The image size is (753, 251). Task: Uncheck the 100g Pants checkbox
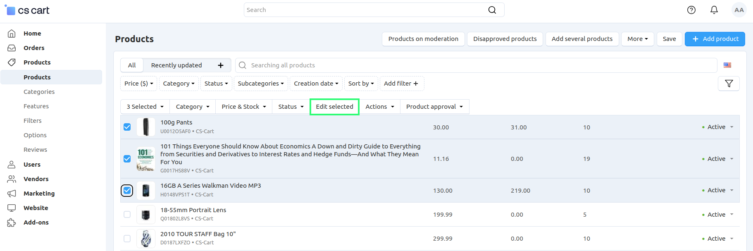tap(127, 127)
